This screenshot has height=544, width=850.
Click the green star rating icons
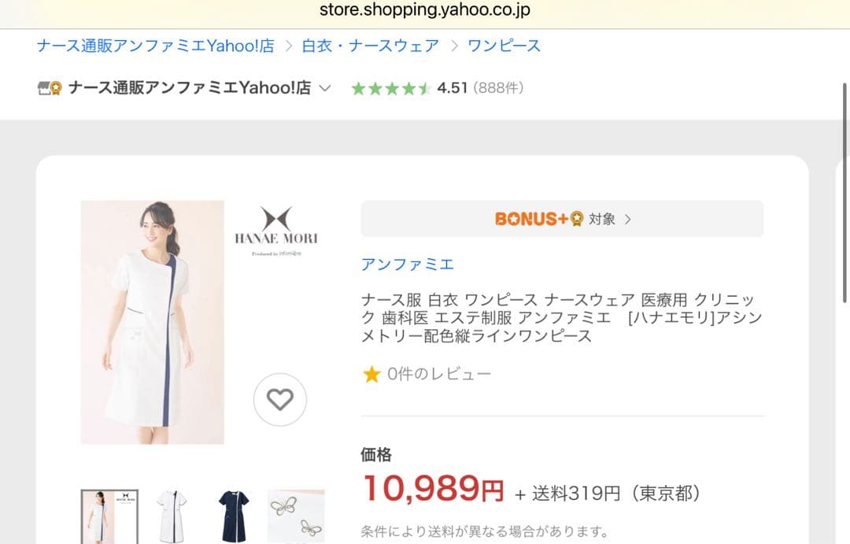point(390,88)
